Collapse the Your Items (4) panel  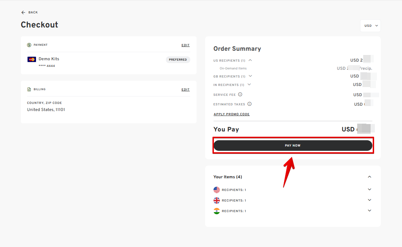click(370, 177)
